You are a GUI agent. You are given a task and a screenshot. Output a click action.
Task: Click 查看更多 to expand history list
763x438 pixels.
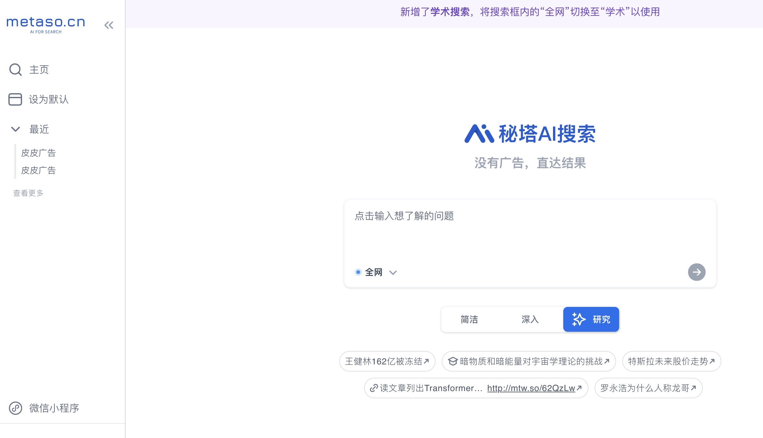pos(28,193)
